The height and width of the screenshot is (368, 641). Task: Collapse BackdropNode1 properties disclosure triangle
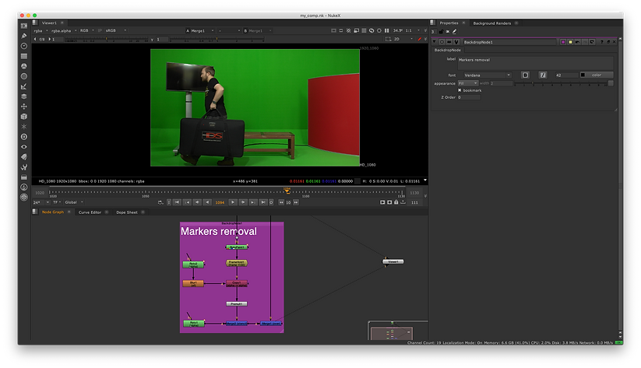coord(434,42)
